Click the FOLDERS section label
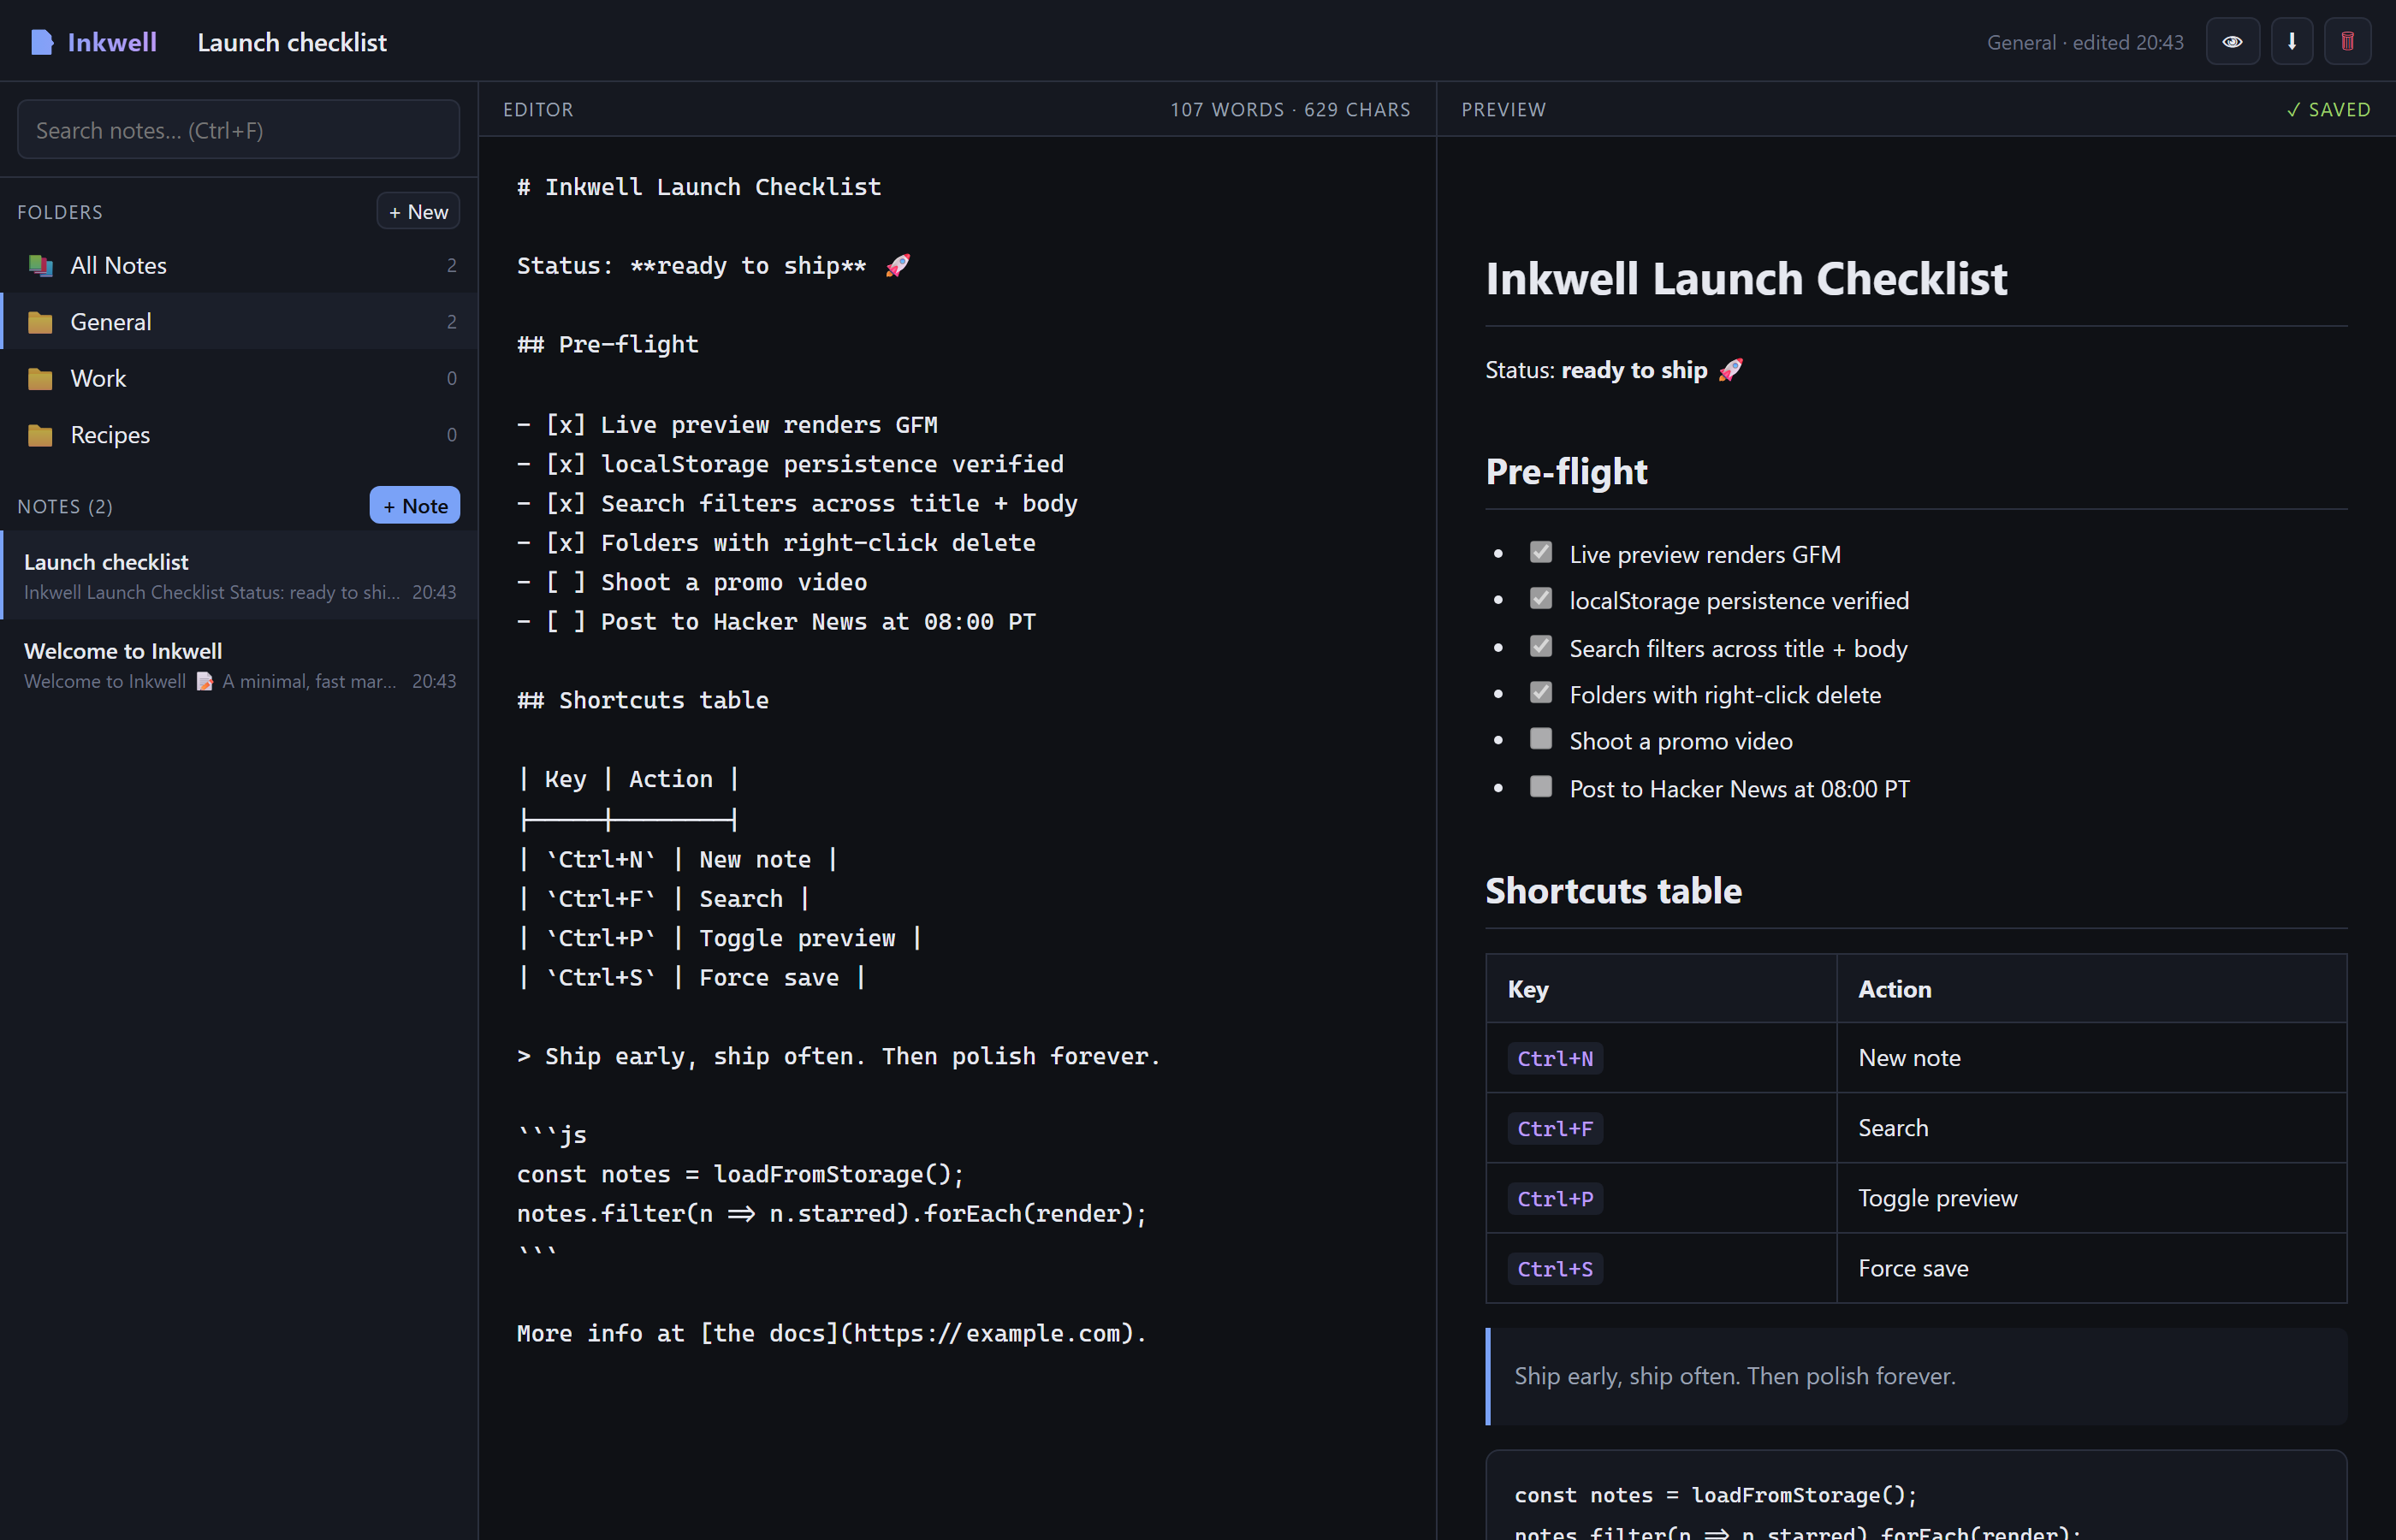The image size is (2396, 1540). click(x=60, y=212)
